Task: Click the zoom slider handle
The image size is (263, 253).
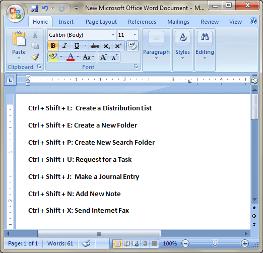Action: pos(215,243)
